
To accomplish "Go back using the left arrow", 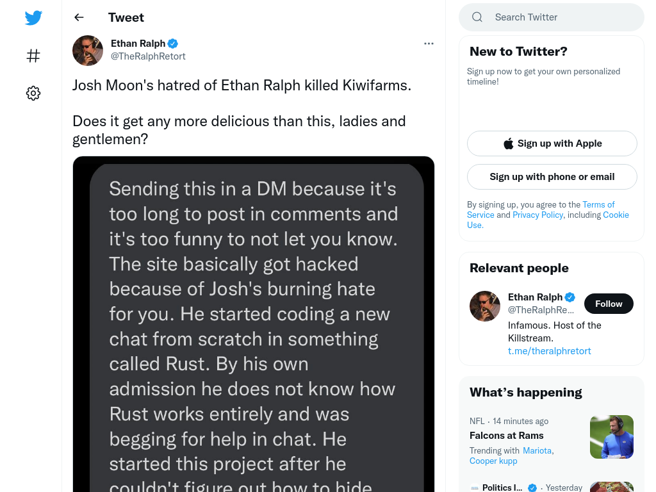I will [x=79, y=17].
